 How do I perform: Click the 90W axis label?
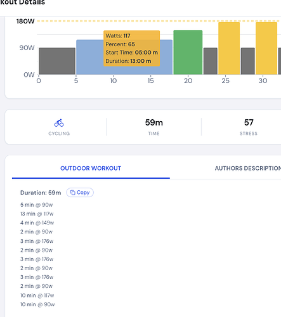27,48
